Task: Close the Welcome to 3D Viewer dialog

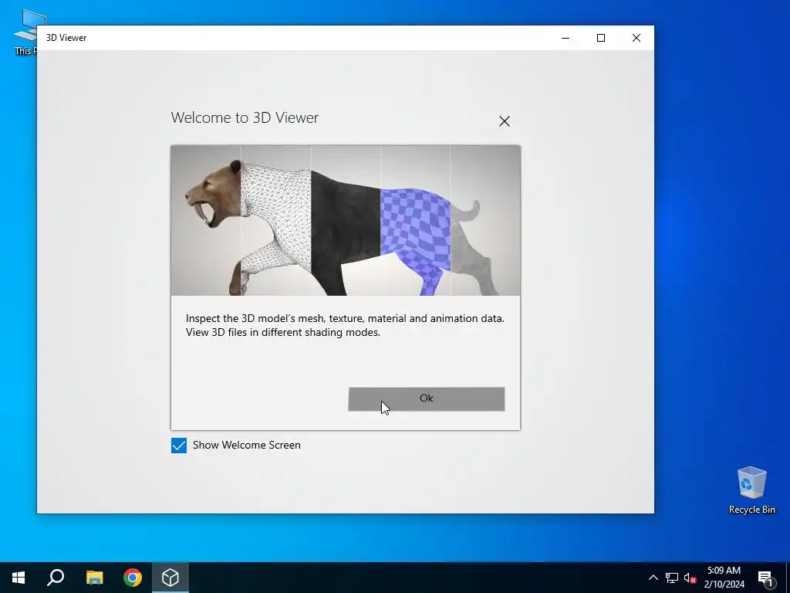Action: click(x=505, y=121)
